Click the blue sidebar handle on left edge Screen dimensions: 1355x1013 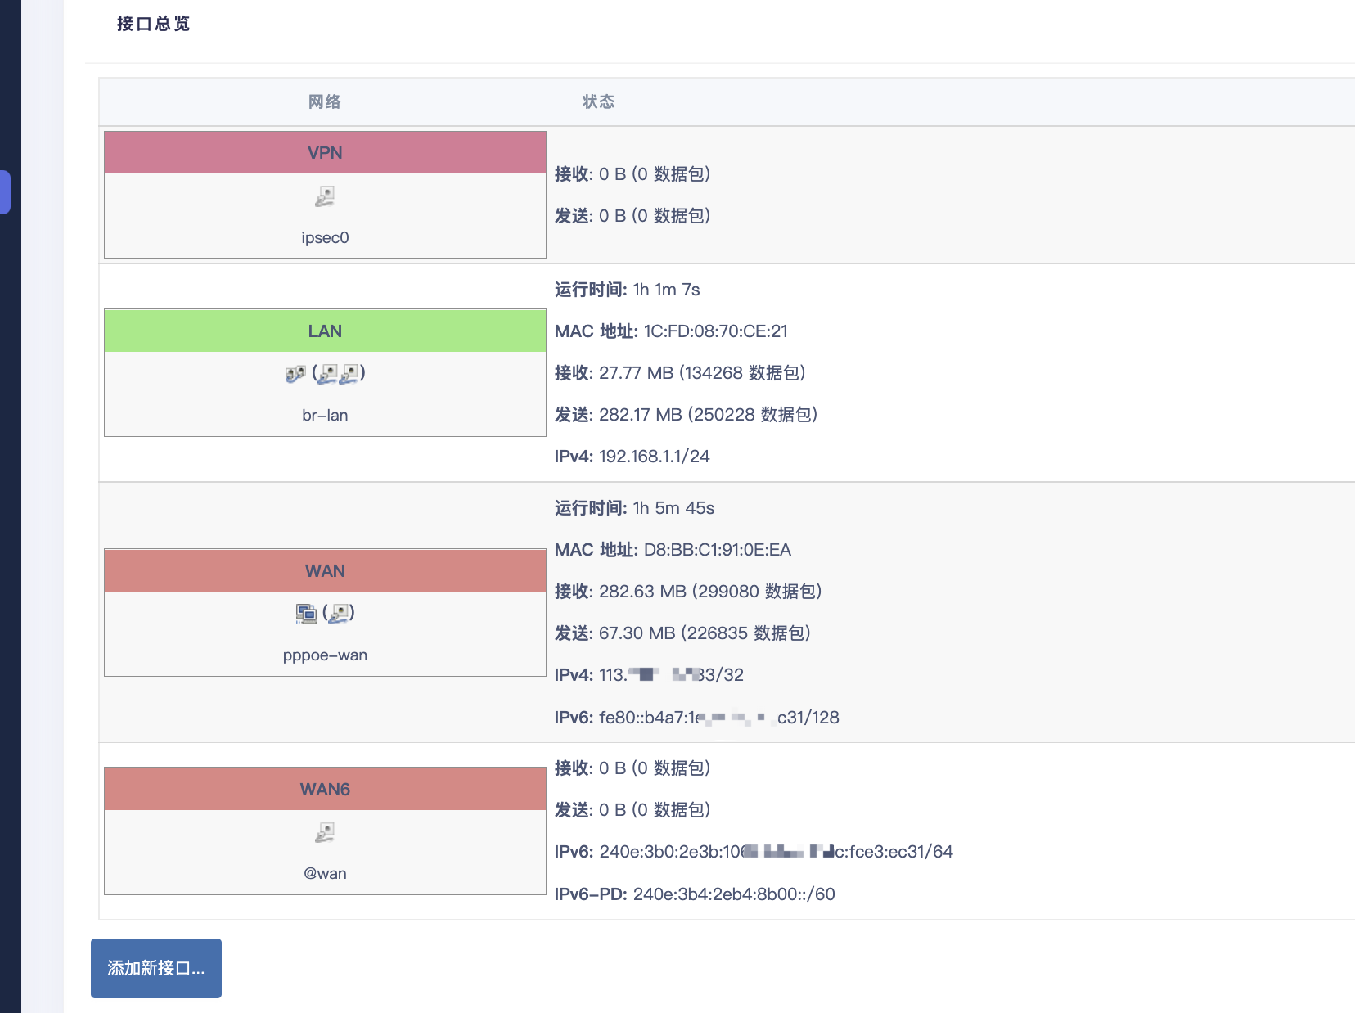point(5,192)
